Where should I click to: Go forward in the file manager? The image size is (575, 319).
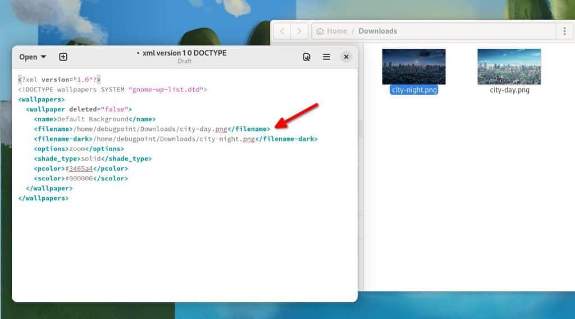pyautogui.click(x=300, y=31)
